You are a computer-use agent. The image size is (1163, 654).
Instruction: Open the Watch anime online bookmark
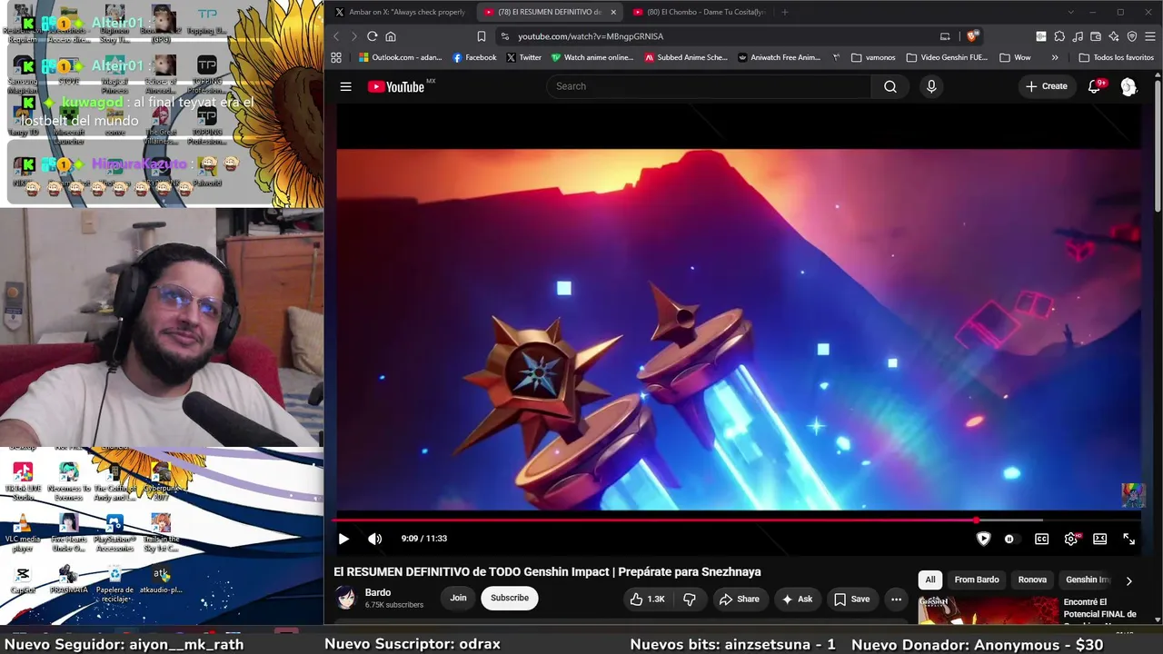click(592, 57)
